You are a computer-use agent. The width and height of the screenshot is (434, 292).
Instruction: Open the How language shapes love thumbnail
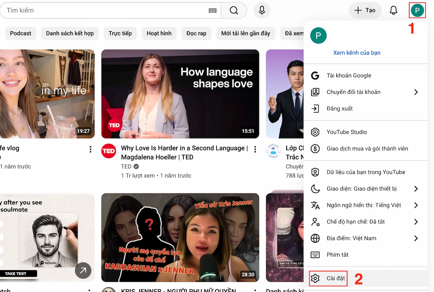tap(180, 94)
